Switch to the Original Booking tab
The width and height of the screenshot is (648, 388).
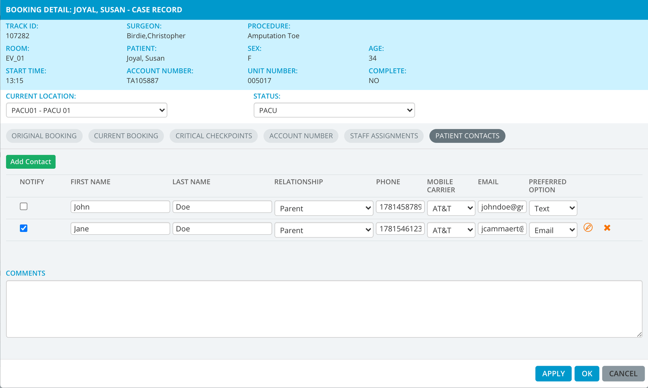(44, 136)
